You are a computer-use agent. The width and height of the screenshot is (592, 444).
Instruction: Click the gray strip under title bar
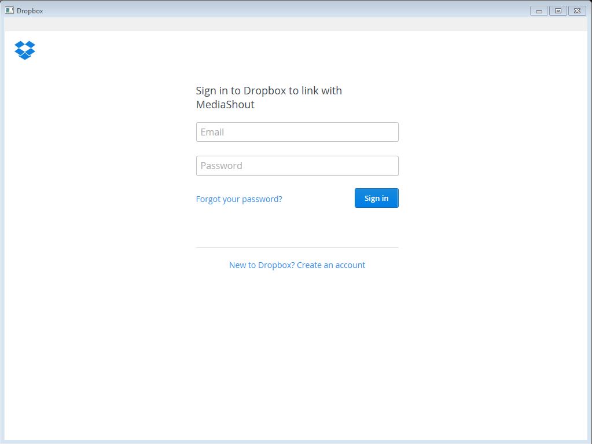tap(296, 24)
